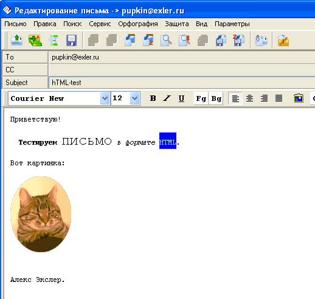Viewport: 315px width, 299px height.
Task: Open the Параметры menu
Action: point(232,24)
